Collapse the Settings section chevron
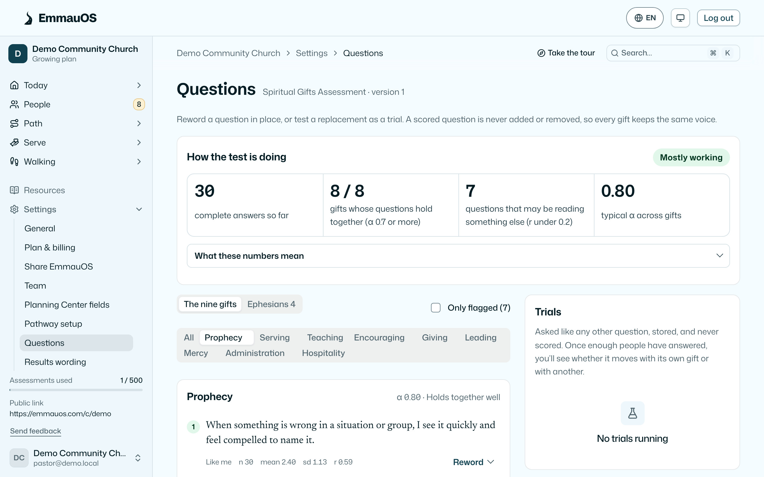 139,209
